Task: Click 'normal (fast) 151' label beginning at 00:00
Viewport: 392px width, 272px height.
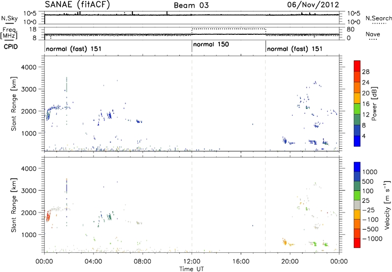Action: (x=73, y=49)
